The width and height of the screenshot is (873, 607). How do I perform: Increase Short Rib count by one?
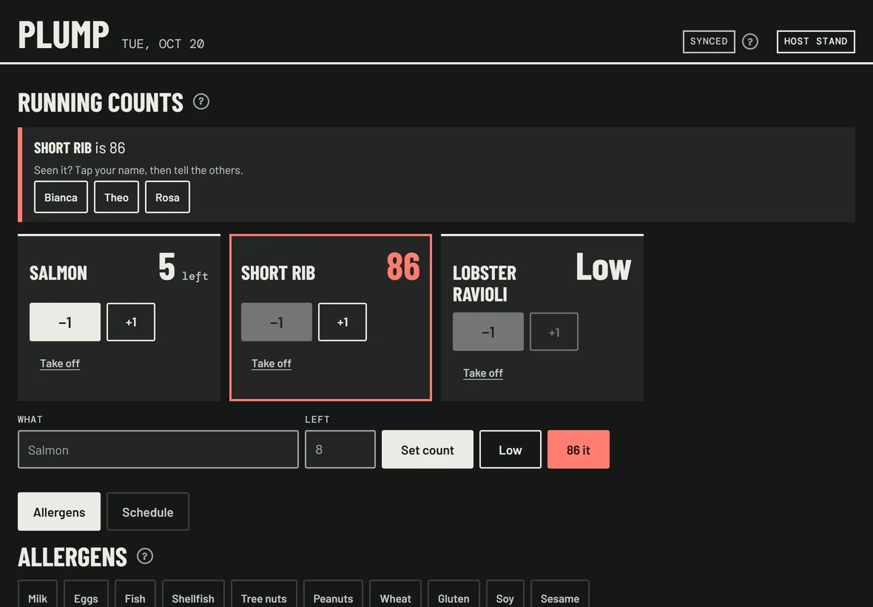click(x=343, y=322)
